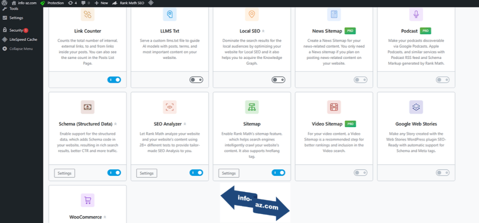
Task: Expand the Schema (Structured Data) chevron
Action: [x=116, y=124]
